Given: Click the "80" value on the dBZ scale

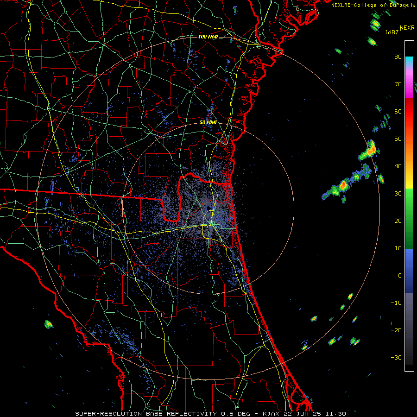Looking at the screenshot, I should [398, 57].
